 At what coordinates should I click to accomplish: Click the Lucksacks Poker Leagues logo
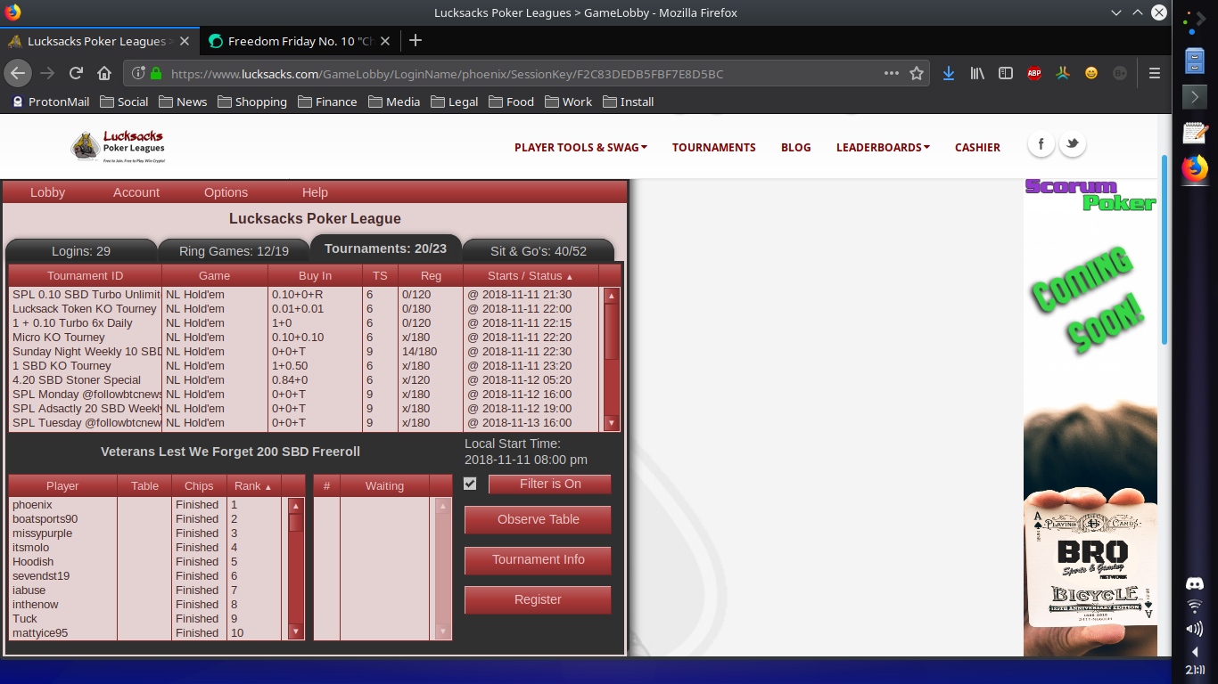click(119, 146)
